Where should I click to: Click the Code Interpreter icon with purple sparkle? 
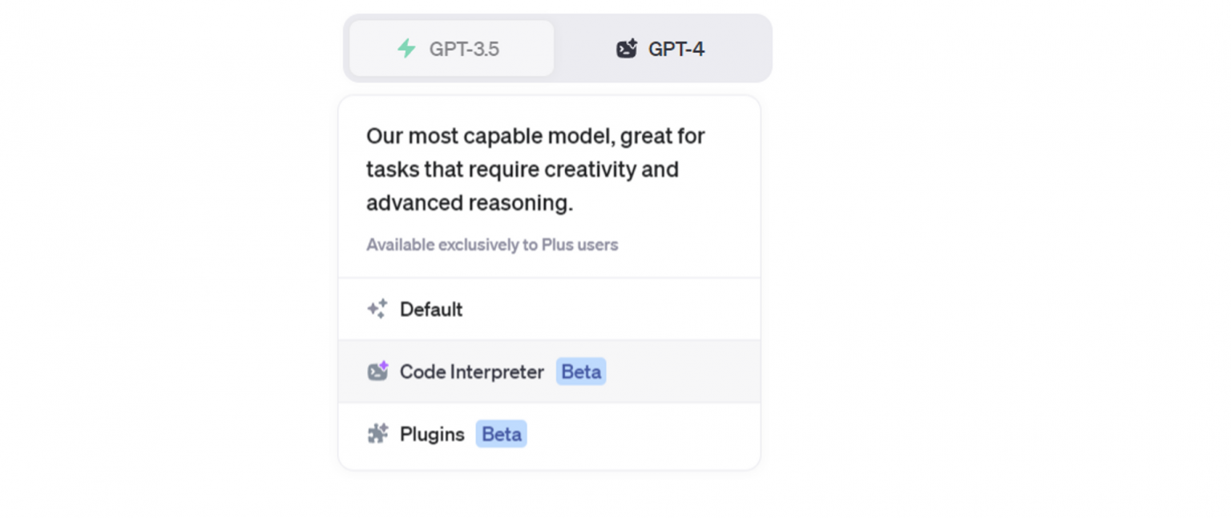[x=377, y=371]
